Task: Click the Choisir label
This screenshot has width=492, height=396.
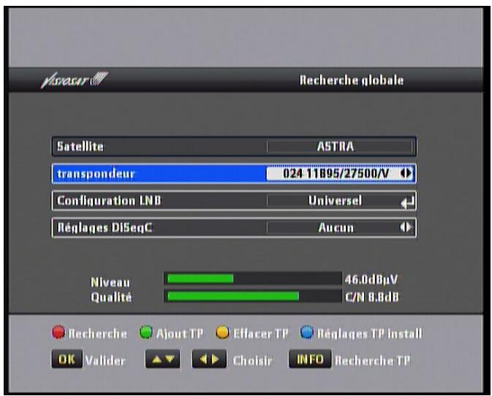Action: [253, 361]
